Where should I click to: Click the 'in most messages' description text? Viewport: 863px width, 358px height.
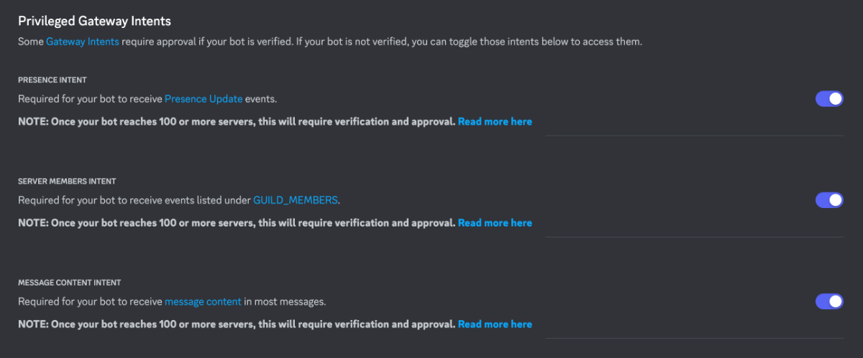(286, 301)
